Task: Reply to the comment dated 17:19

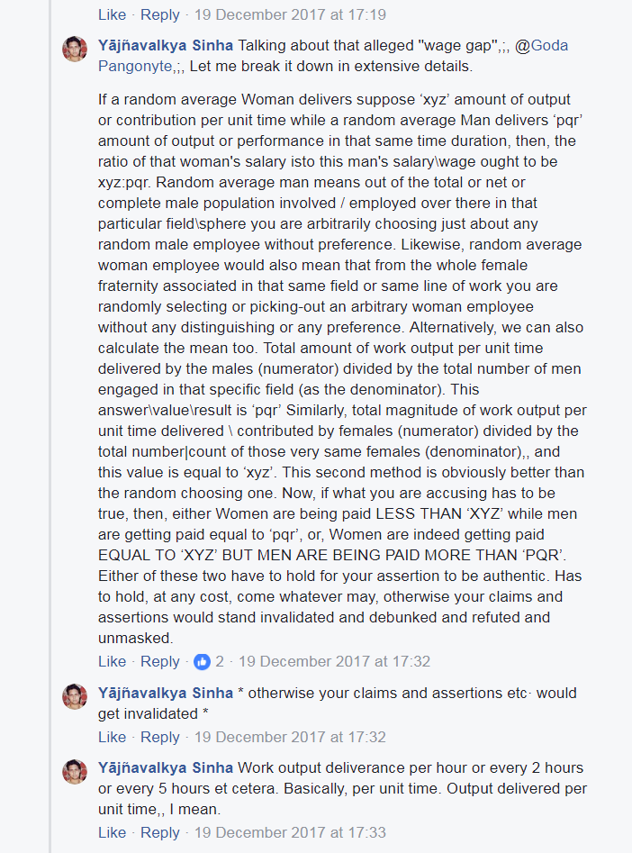Action: (x=160, y=14)
